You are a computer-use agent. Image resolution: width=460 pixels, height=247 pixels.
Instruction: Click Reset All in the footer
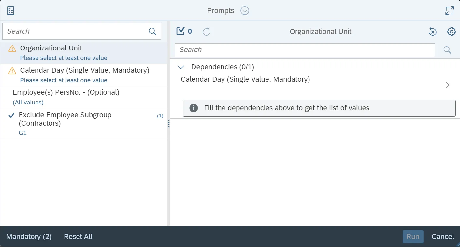click(78, 237)
